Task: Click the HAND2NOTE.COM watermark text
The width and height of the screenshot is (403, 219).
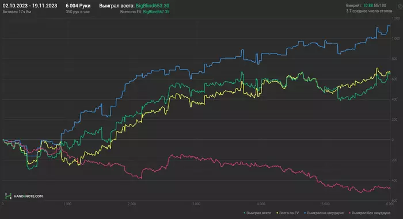Action: click(x=28, y=196)
